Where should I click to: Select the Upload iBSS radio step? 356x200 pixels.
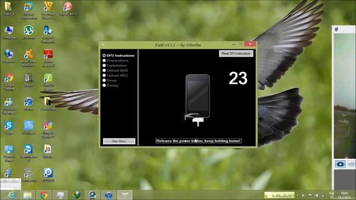click(115, 71)
